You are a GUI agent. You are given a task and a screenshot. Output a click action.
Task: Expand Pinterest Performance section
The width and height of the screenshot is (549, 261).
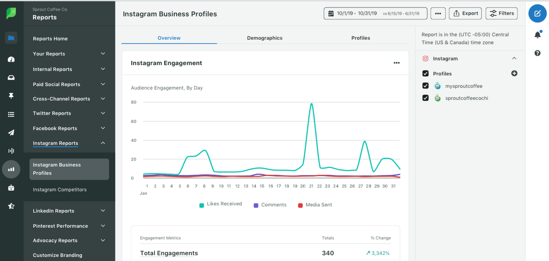pyautogui.click(x=103, y=226)
